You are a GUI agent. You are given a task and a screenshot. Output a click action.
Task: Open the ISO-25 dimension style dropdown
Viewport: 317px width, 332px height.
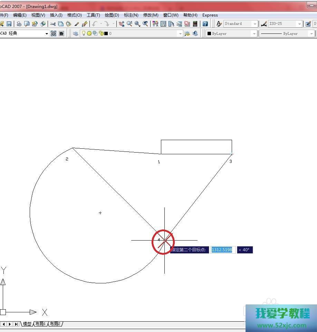(x=299, y=24)
